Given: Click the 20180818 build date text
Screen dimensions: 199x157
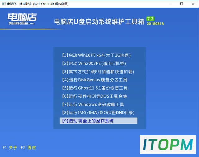Looking at the screenshot, I should [155, 24].
